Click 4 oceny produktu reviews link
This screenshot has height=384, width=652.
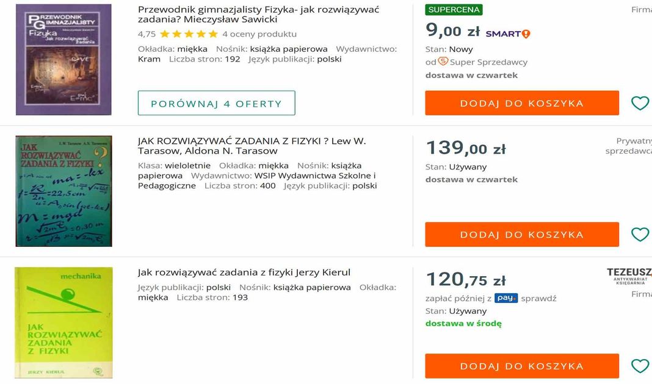coord(259,34)
